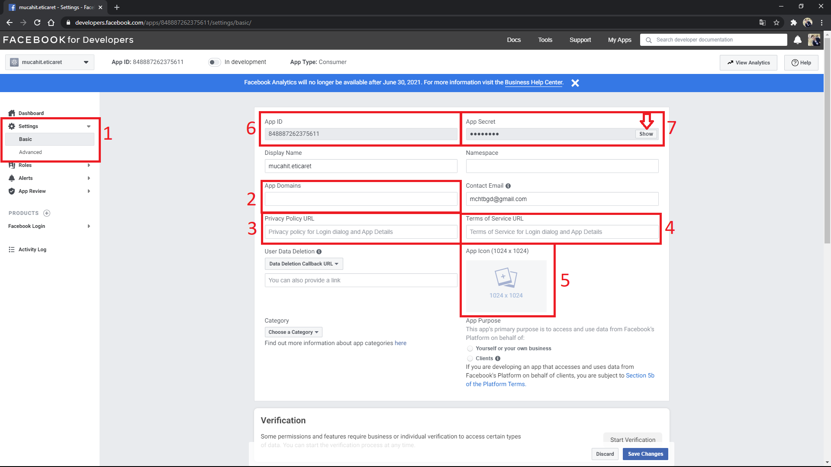The image size is (831, 467).
Task: Click the Discard button
Action: 605,454
